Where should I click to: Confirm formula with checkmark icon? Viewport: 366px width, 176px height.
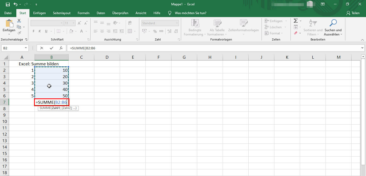tap(51, 48)
